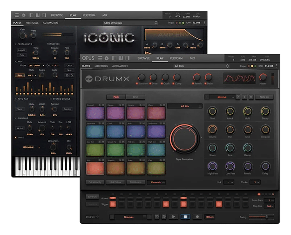Viewport: 291px width, 235px height.
Task: Toggle the Crush effect checkbox
Action: tap(162, 83)
